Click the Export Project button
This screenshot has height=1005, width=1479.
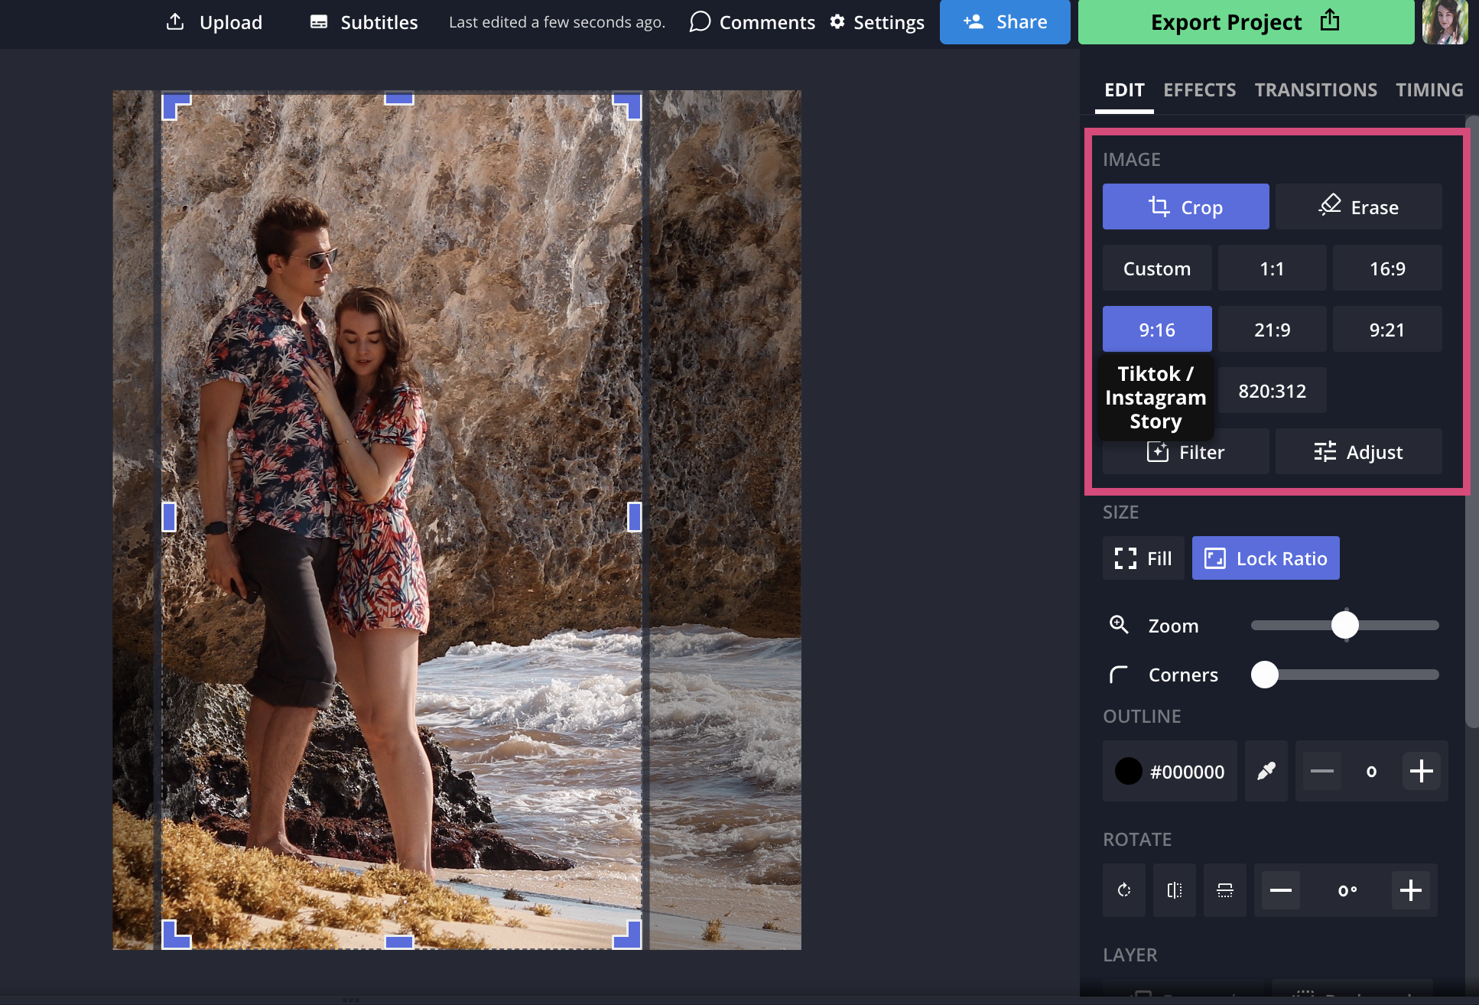pos(1245,22)
